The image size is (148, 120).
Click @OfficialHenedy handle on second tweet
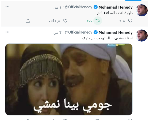[x=78, y=32]
